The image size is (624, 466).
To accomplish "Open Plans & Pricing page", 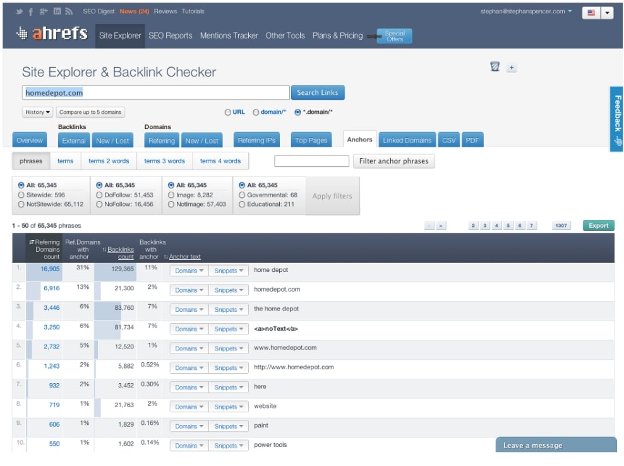I will [x=337, y=36].
